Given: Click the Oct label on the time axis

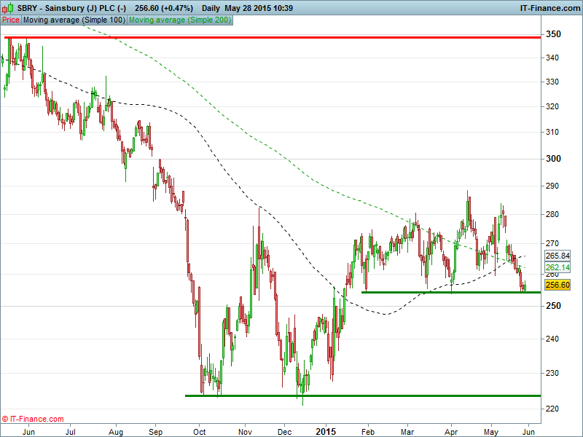Looking at the screenshot, I should [199, 431].
